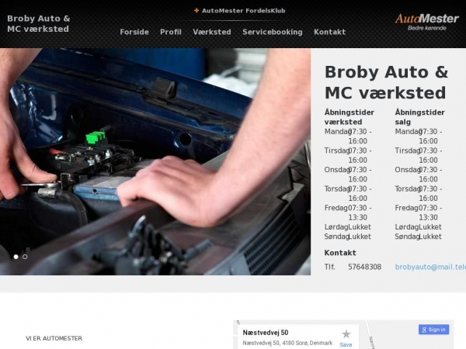Click Lørdag Lukket in værksted hours
This screenshot has height=349, width=466.
348,227
